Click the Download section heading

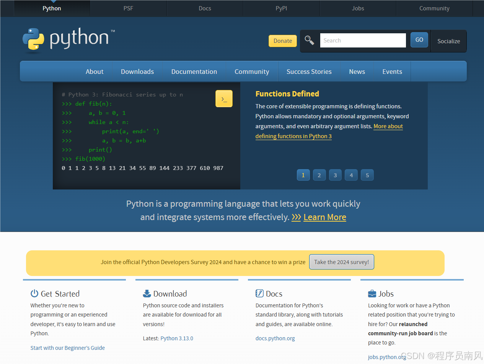(x=170, y=294)
